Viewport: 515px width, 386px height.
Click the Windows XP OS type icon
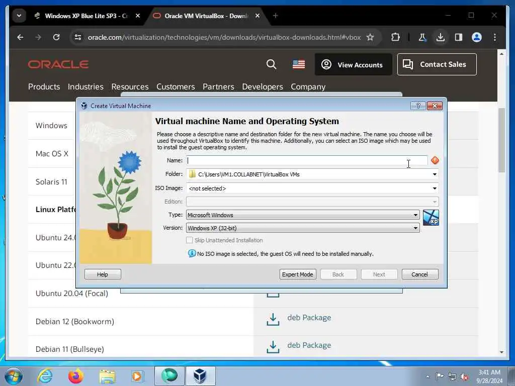(x=431, y=218)
